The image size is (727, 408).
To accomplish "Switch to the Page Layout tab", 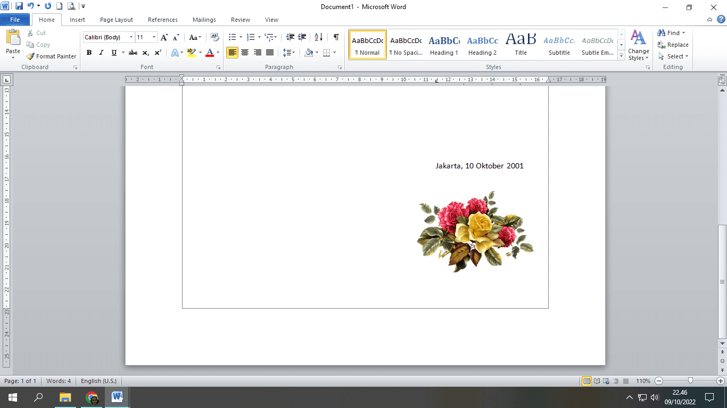I will click(117, 20).
